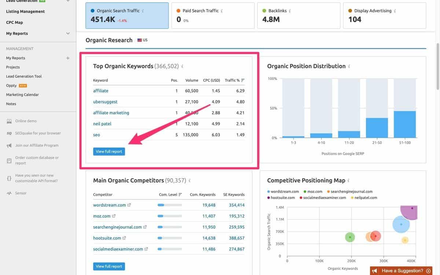The height and width of the screenshot is (275, 440).
Task: Click the SEOquake SQ icon
Action: point(9,133)
